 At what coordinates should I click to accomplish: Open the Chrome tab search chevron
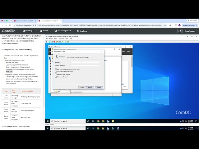(x=11, y=21)
